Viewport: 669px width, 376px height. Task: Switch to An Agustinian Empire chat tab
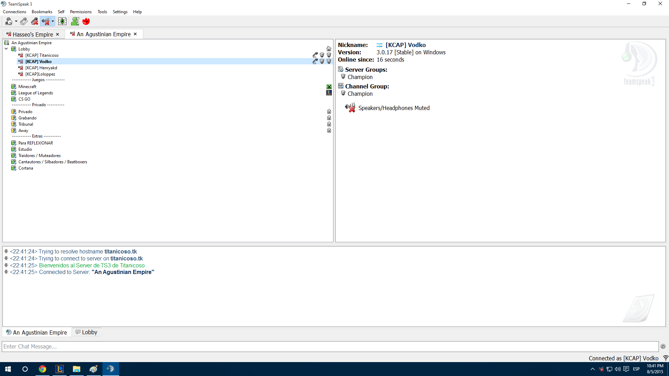37,332
